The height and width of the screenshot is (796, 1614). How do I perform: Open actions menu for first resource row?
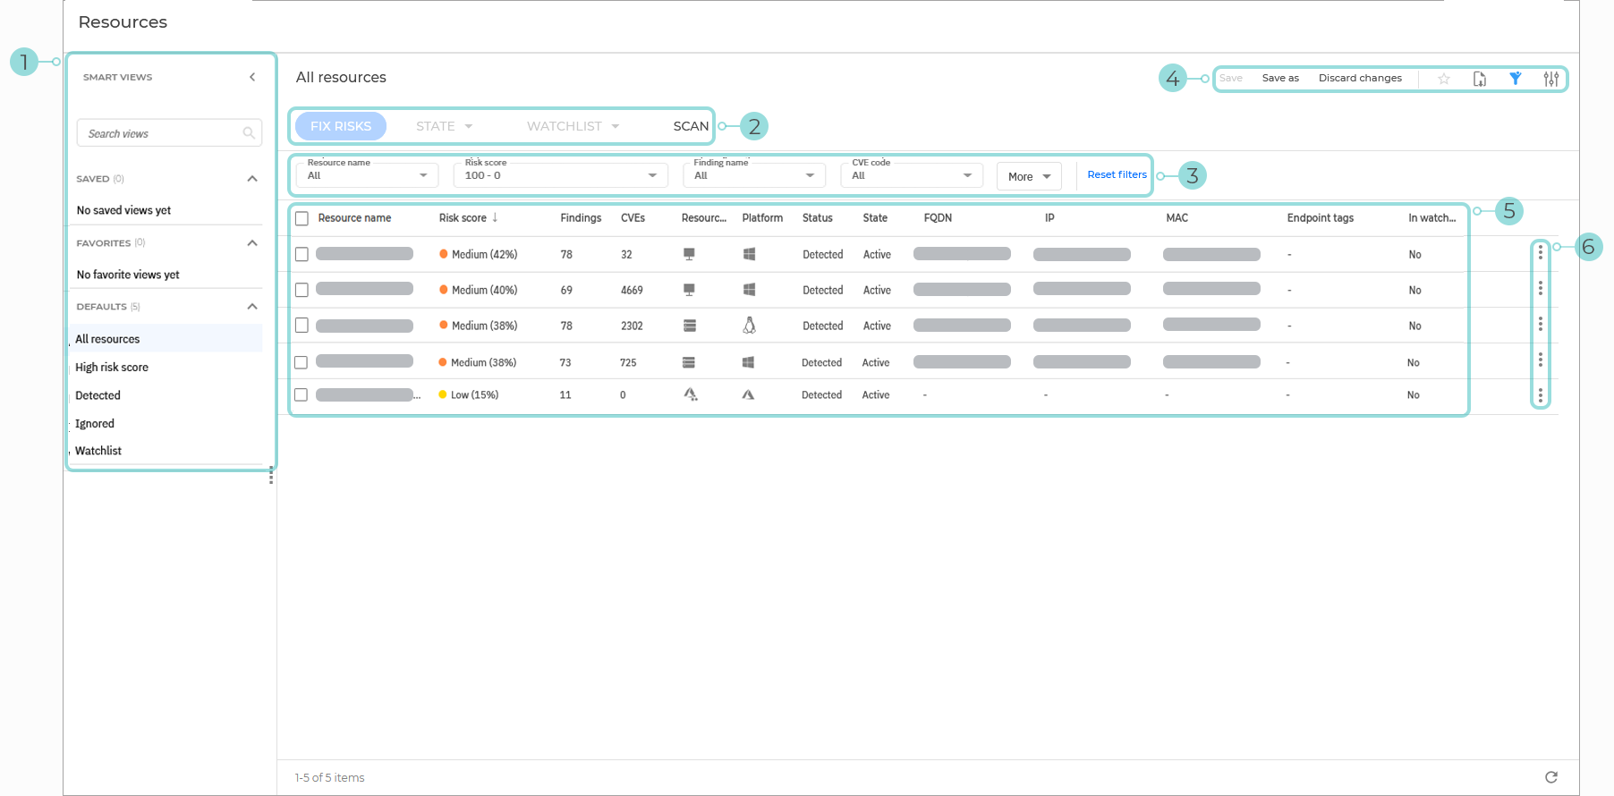point(1540,253)
